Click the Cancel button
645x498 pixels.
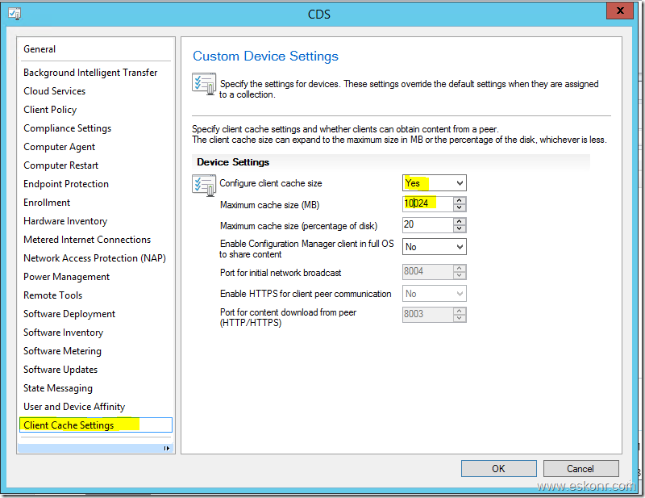[580, 468]
